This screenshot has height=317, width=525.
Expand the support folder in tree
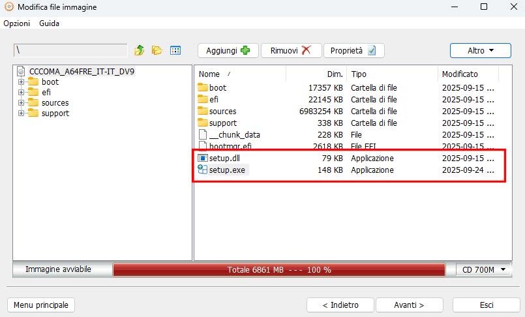(x=21, y=113)
